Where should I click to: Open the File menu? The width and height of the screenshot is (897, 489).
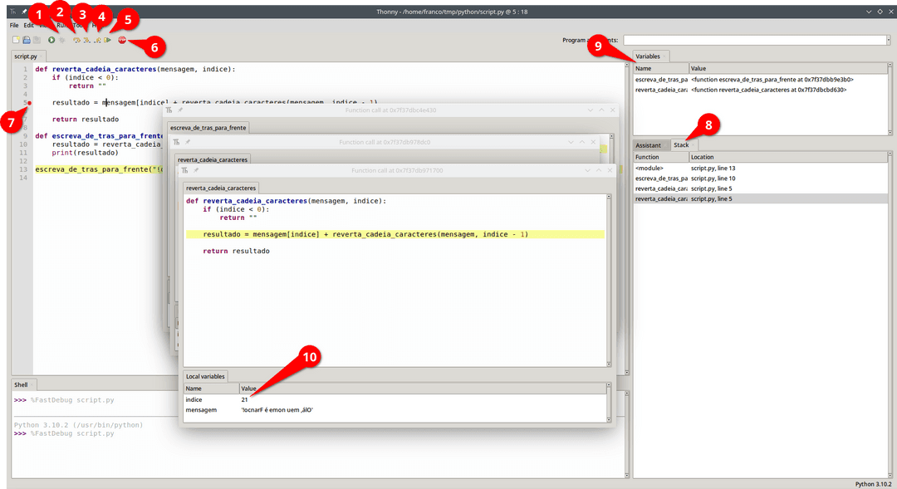pyautogui.click(x=13, y=25)
